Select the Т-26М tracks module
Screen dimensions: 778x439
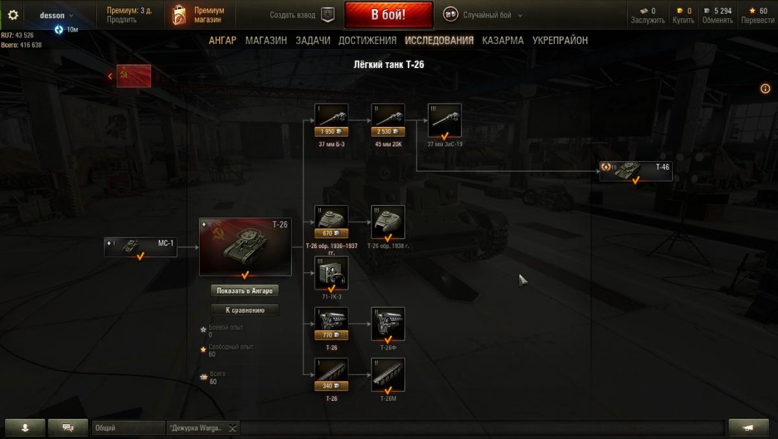388,375
